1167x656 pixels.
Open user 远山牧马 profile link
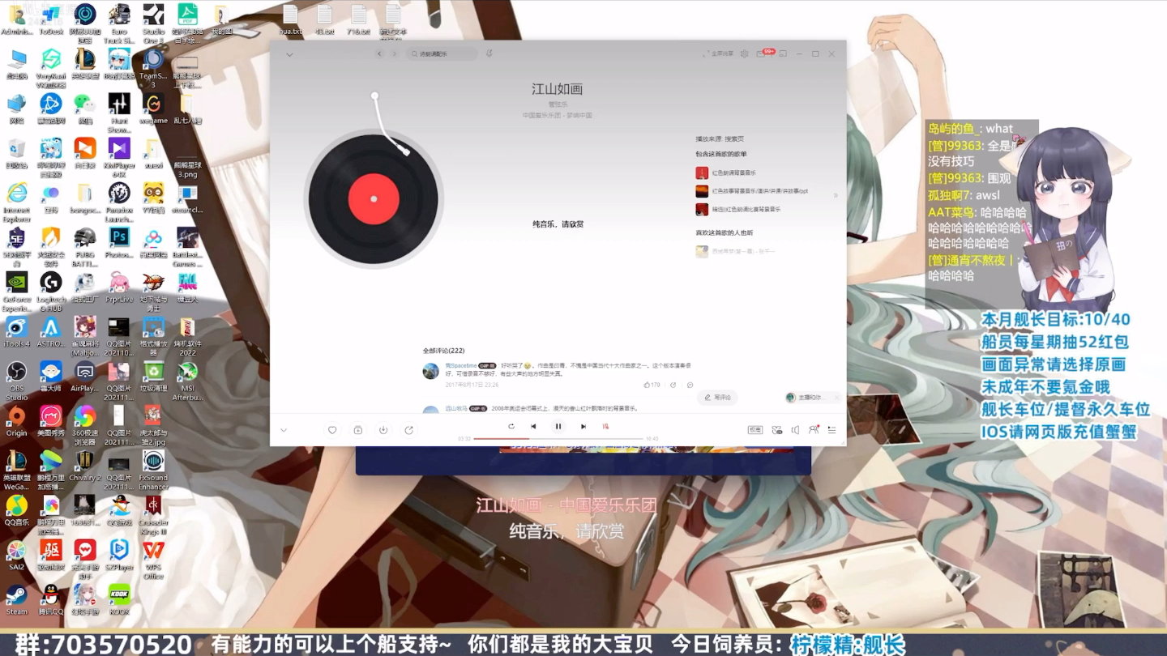point(456,408)
